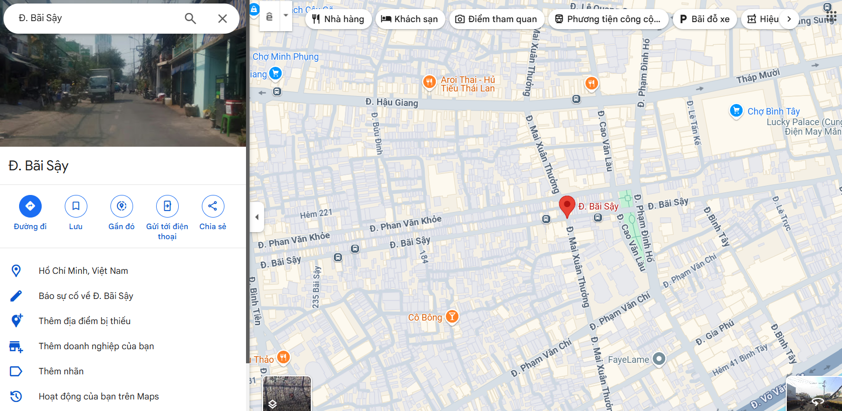Select the Phương tiện công cộng chip
Screen dimensions: 842x411
pos(608,19)
